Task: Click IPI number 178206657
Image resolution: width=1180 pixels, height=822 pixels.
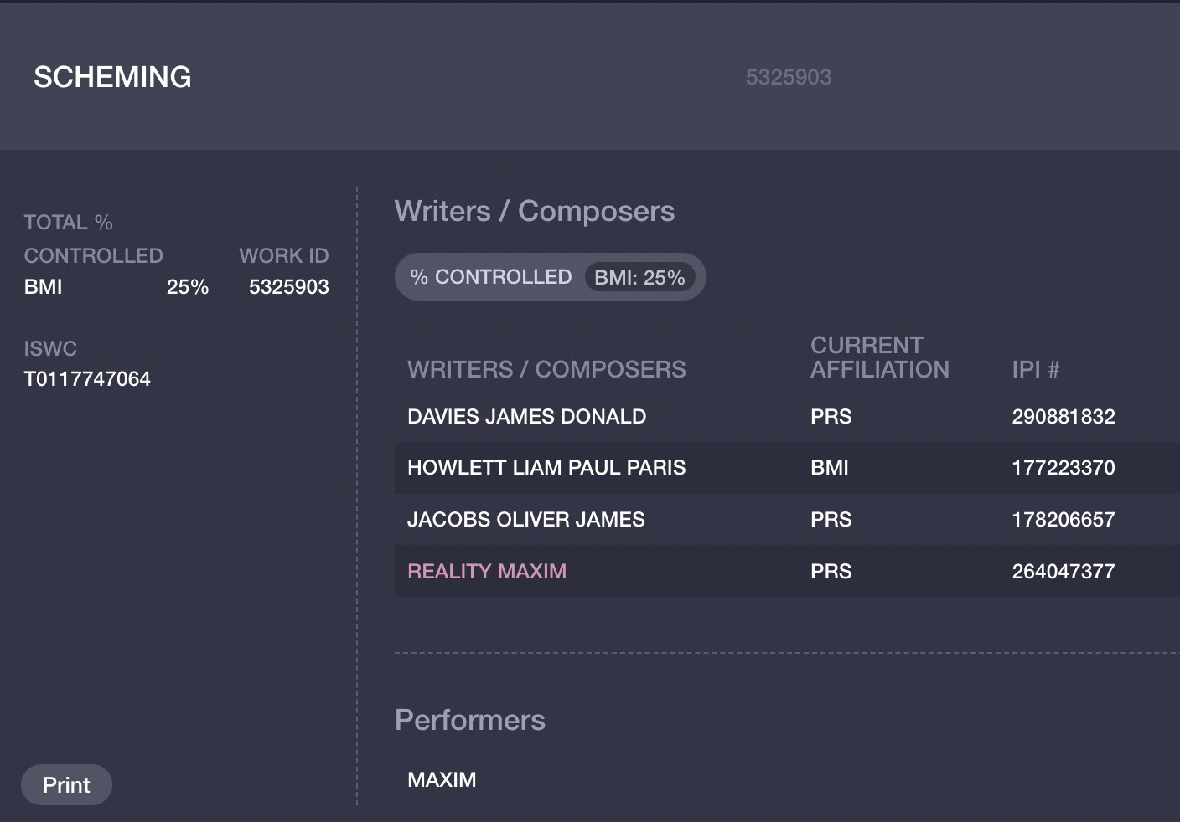Action: point(1064,519)
